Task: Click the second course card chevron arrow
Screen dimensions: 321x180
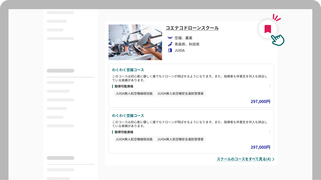Action: point(270,132)
